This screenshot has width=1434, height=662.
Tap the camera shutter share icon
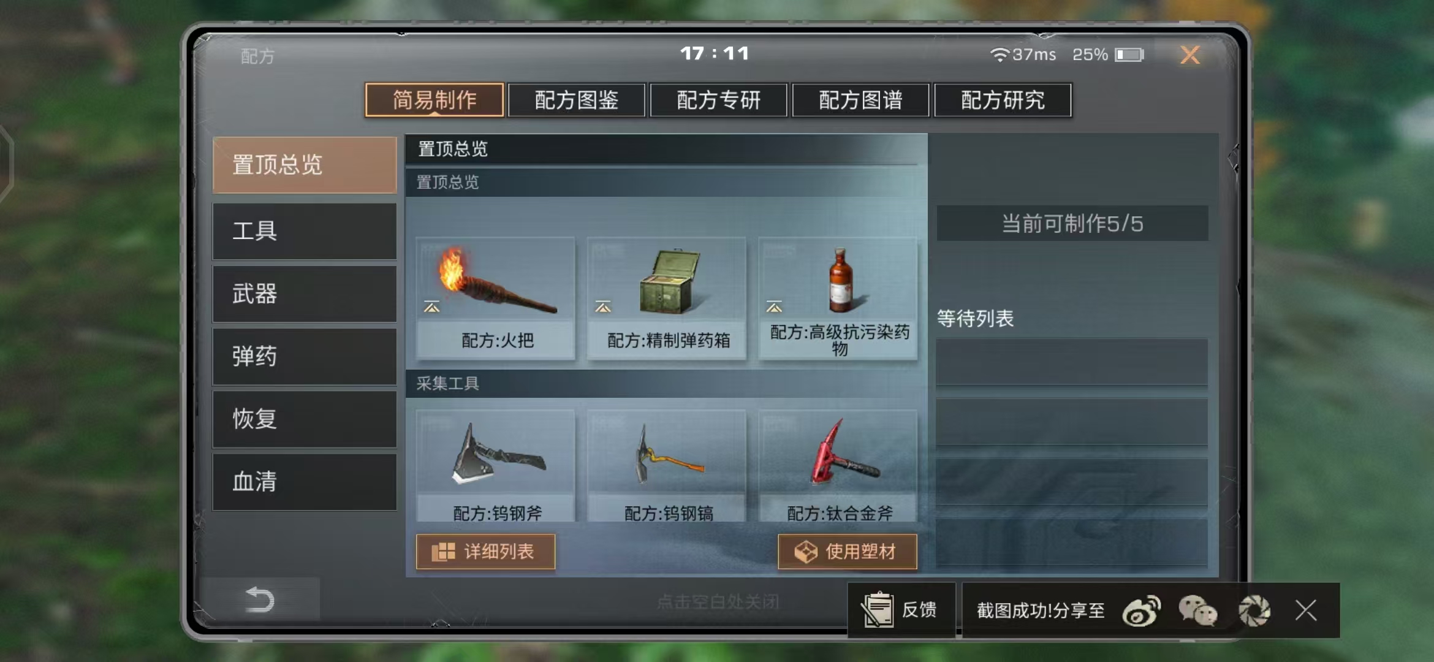(x=1254, y=611)
